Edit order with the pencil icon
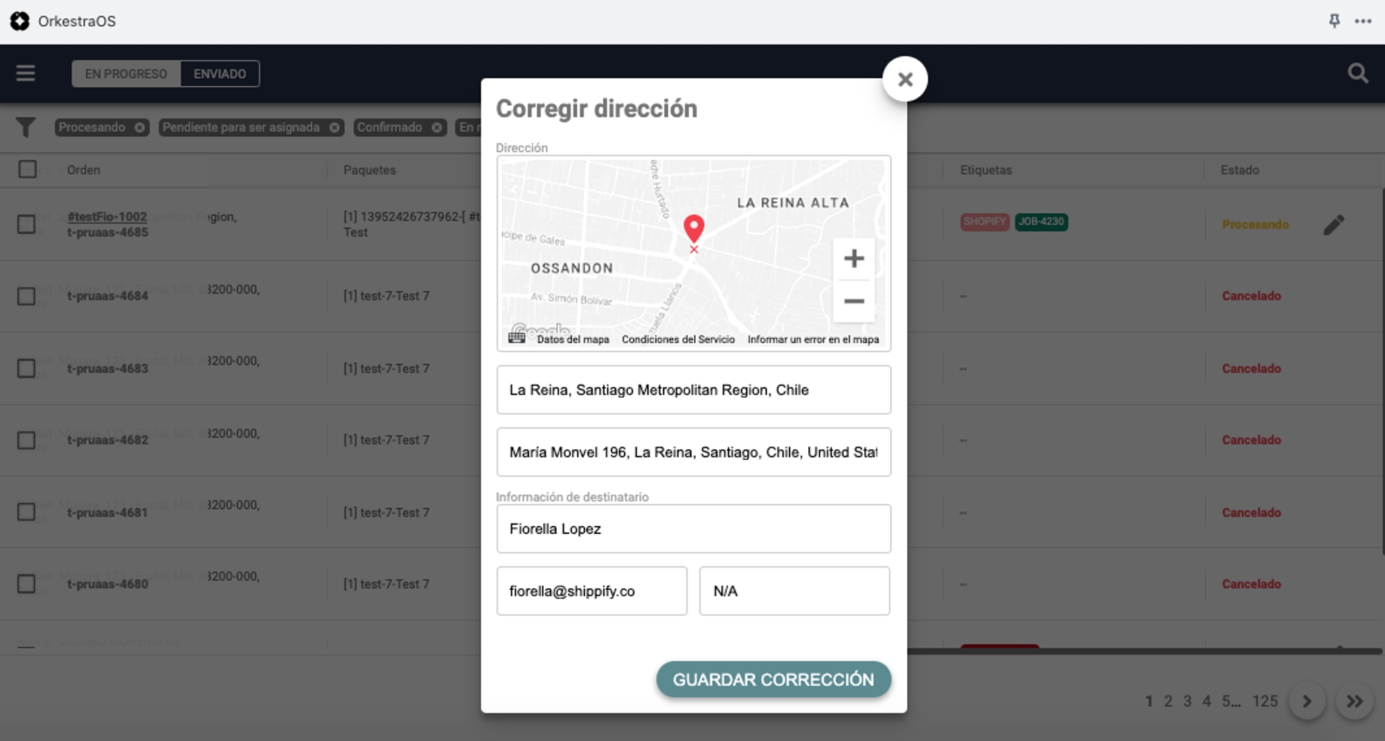The width and height of the screenshot is (1385, 741). [x=1333, y=225]
